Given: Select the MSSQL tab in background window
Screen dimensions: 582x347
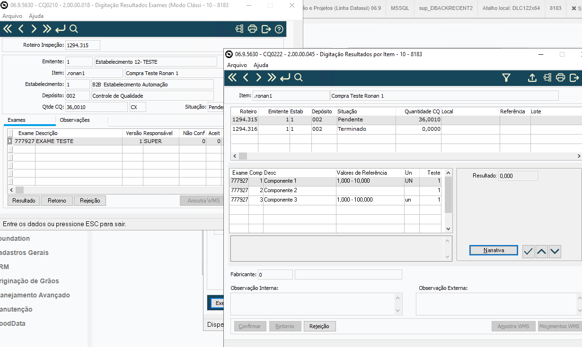Looking at the screenshot, I should tap(400, 8).
